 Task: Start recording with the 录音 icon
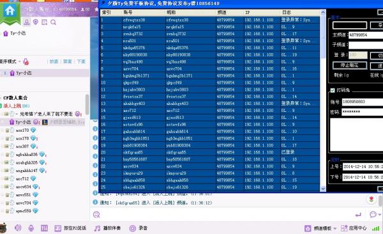132,228
